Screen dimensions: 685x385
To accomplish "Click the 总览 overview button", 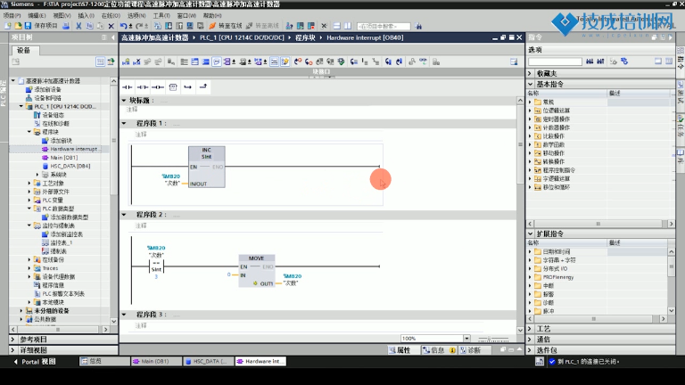I will pyautogui.click(x=104, y=362).
